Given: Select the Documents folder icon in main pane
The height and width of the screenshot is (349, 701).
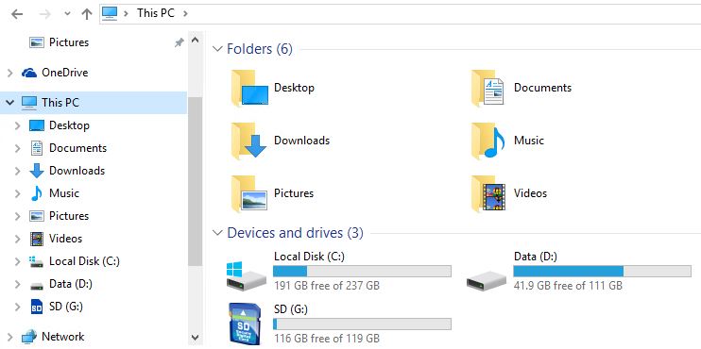Looking at the screenshot, I should [x=488, y=88].
